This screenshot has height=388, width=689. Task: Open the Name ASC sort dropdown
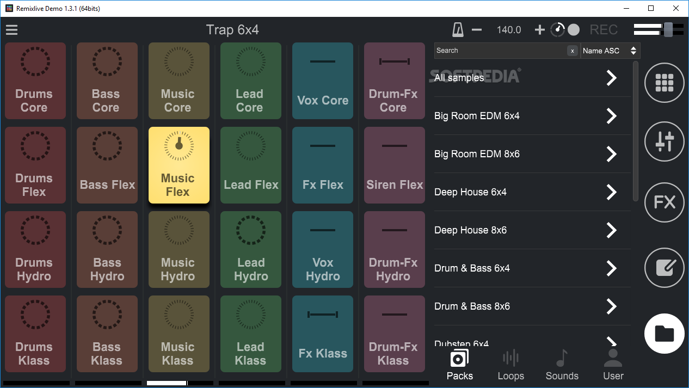(x=610, y=51)
